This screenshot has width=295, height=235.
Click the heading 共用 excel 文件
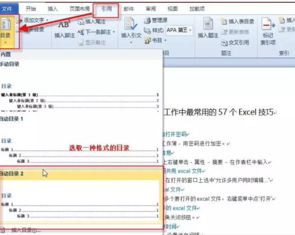pos(183,171)
